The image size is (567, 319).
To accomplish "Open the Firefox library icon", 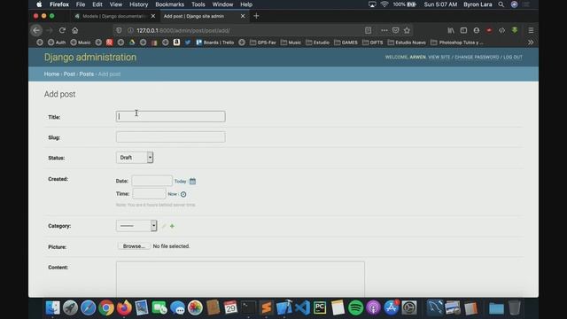I will (x=451, y=30).
